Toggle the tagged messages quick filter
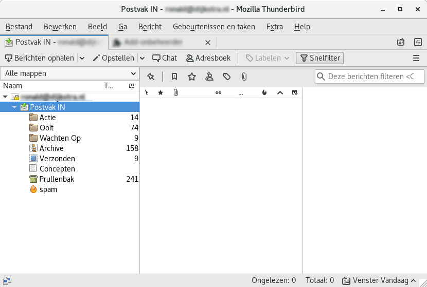 [226, 76]
